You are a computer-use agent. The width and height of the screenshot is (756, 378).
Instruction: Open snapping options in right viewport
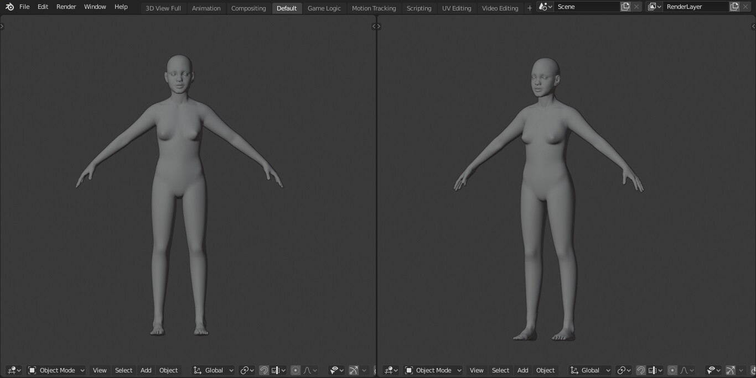point(655,370)
